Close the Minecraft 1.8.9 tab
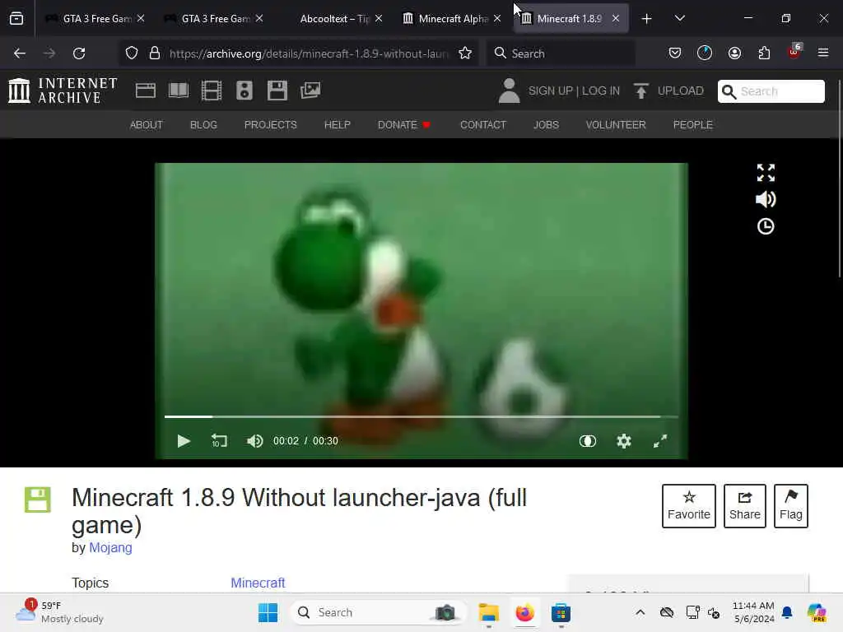This screenshot has height=632, width=843. pyautogui.click(x=616, y=19)
